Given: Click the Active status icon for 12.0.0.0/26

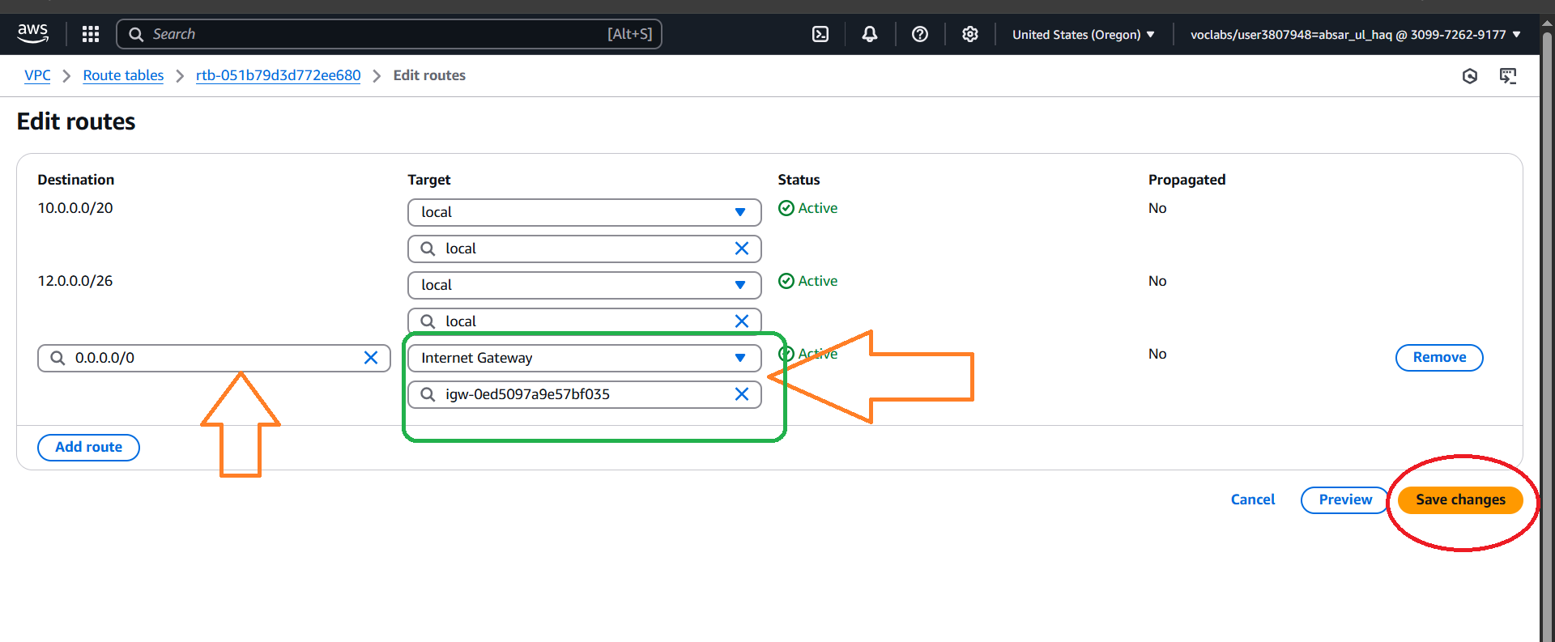Looking at the screenshot, I should (786, 281).
